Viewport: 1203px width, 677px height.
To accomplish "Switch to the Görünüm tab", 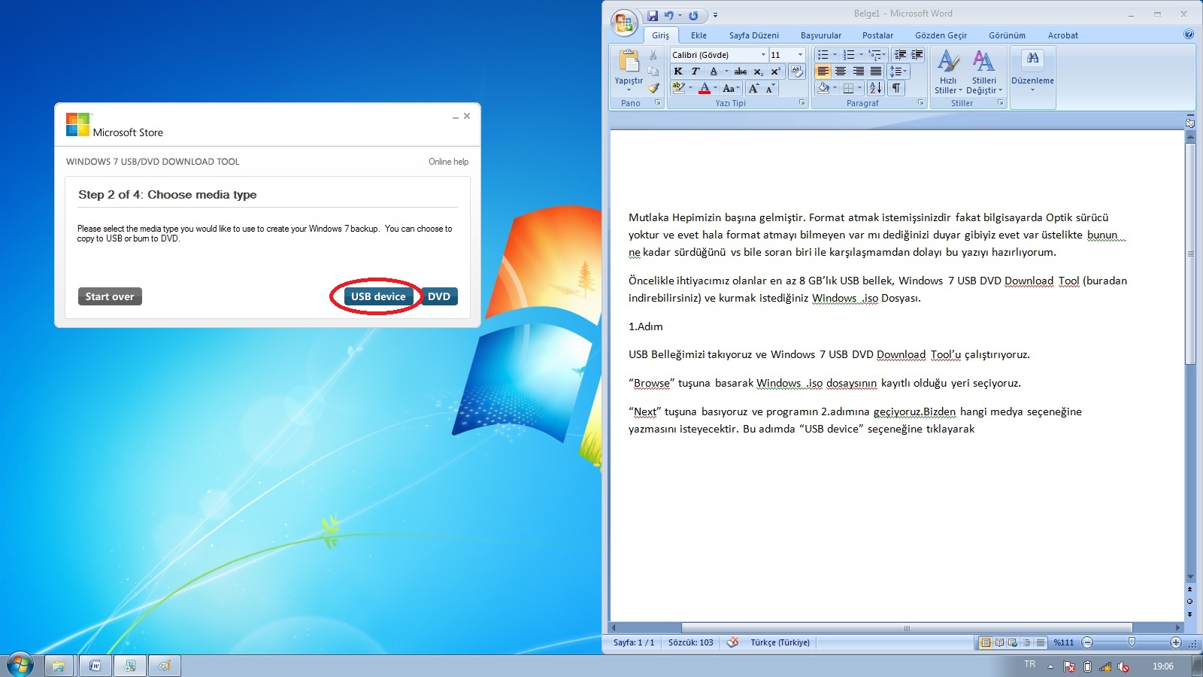I will coord(1007,35).
